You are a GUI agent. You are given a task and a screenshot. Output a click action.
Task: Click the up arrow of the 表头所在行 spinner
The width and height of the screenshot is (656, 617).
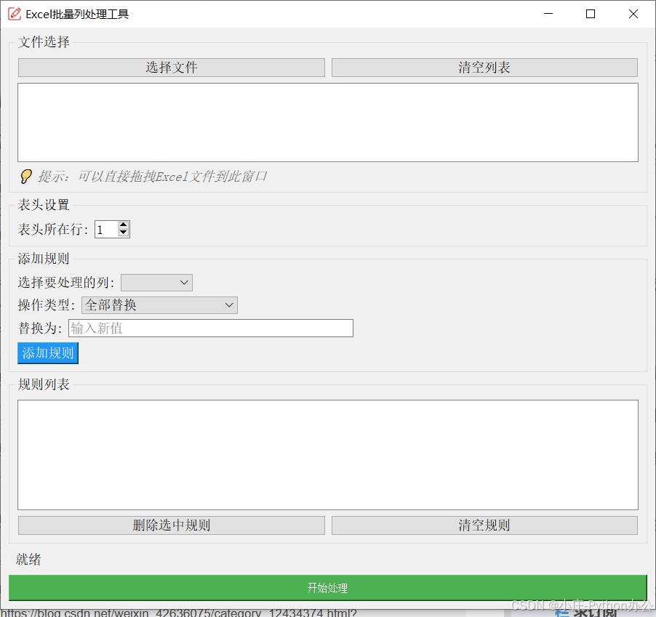[x=123, y=225]
